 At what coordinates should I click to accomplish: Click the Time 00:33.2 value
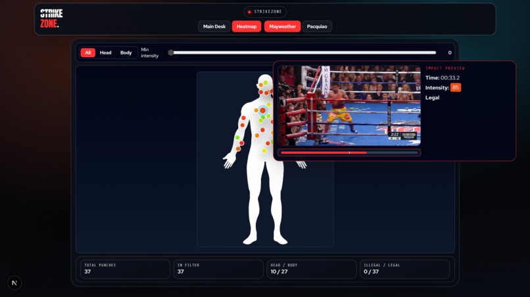pyautogui.click(x=450, y=77)
